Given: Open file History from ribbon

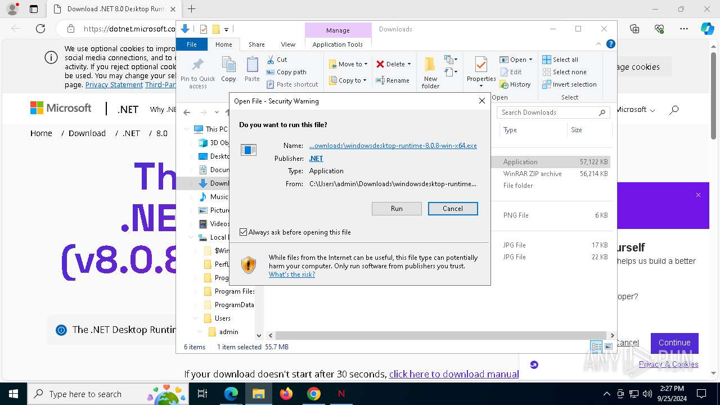Looking at the screenshot, I should pos(515,84).
